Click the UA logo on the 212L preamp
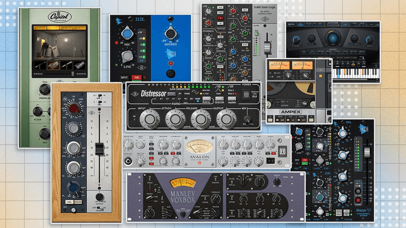Image resolution: width=406 pixels, height=228 pixels. pyautogui.click(x=141, y=67)
